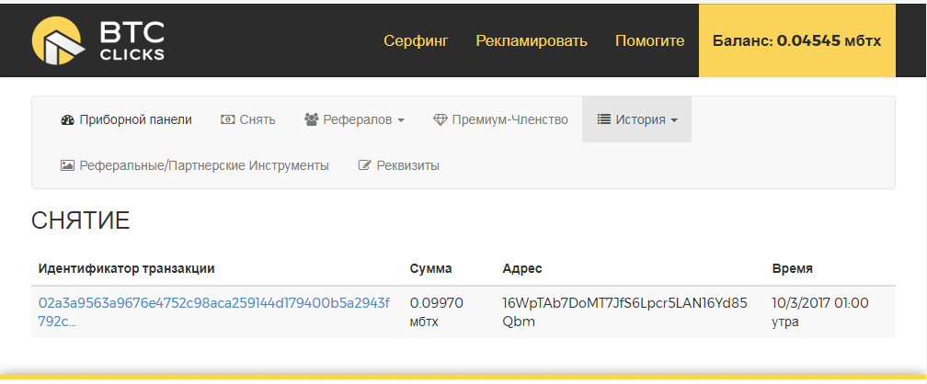927x384 pixels.
Task: Click the edit icon beside Реквизиты
Action: click(364, 166)
